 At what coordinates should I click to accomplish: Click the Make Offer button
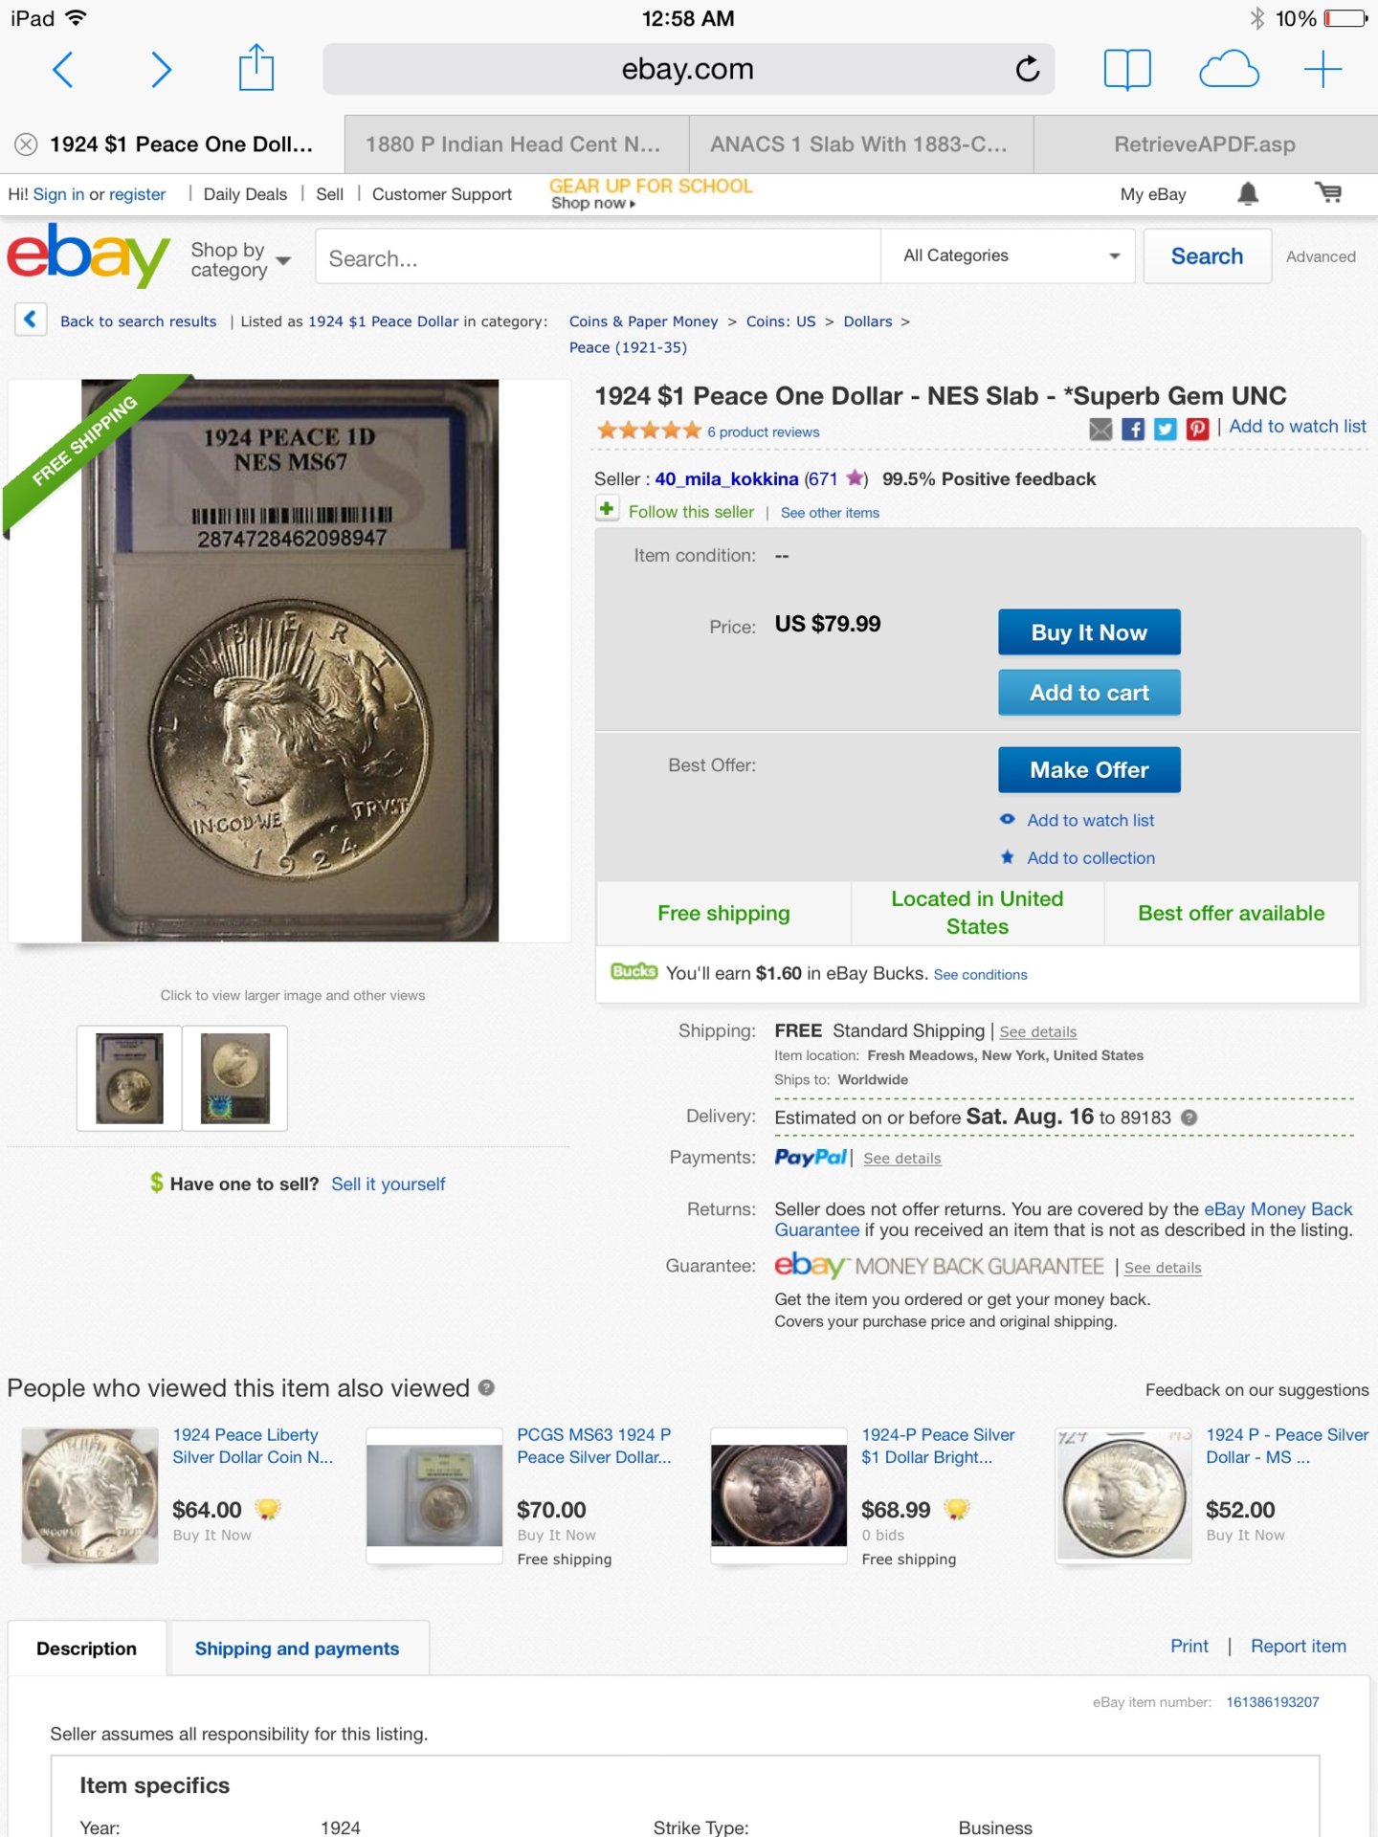[x=1089, y=770]
